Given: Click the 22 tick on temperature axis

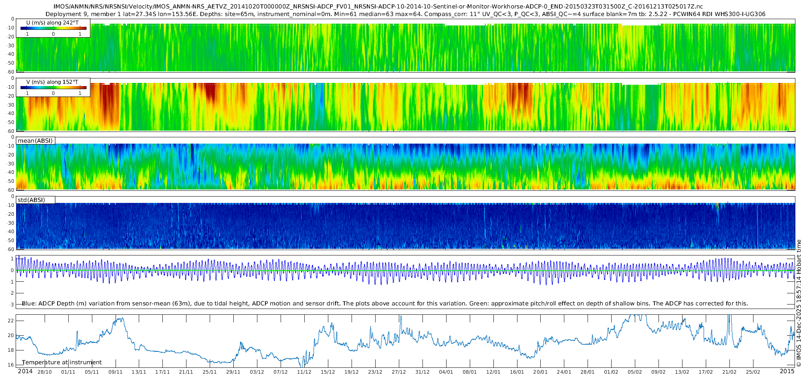Looking at the screenshot, I should [x=11, y=321].
